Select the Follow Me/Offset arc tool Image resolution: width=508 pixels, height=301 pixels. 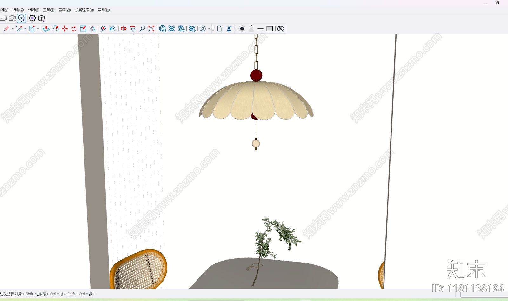(x=56, y=29)
